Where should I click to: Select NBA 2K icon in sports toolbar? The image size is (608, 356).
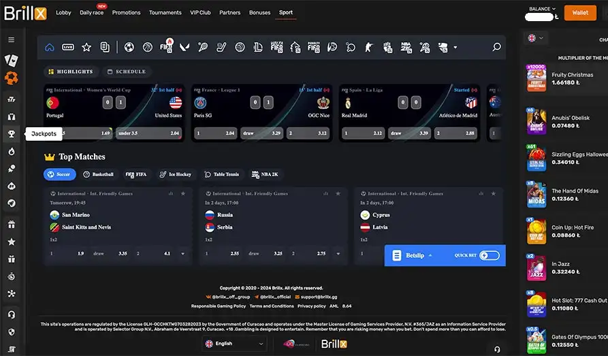pyautogui.click(x=406, y=47)
